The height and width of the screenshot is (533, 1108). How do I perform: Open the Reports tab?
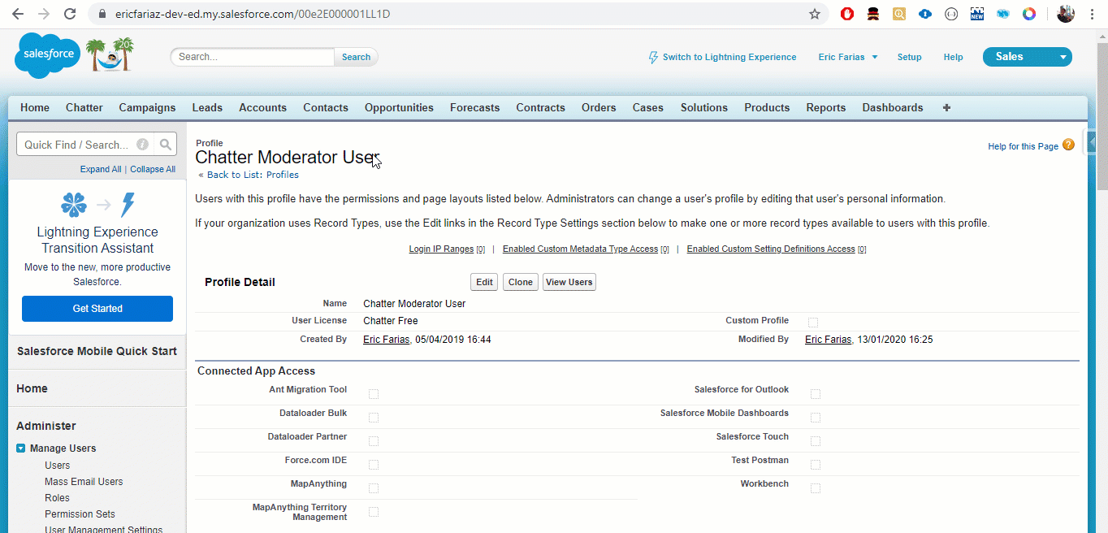point(826,107)
